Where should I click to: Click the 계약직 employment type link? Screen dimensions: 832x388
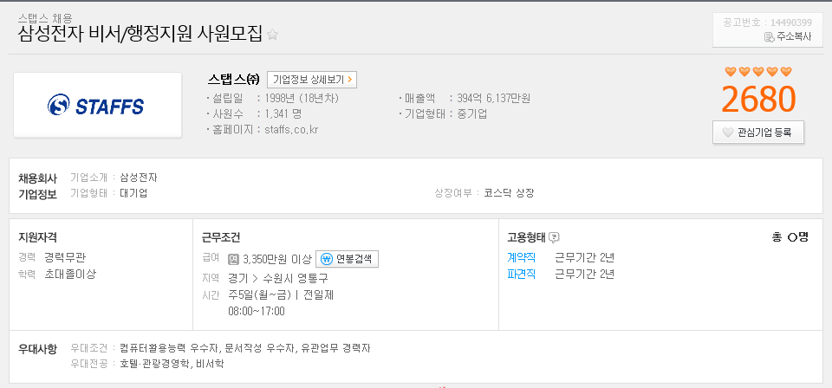[x=521, y=258]
